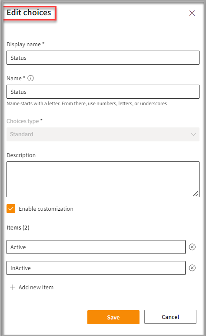Screen dimensions: 206x336
Task: Close the Edit choices panel
Action: 192,13
